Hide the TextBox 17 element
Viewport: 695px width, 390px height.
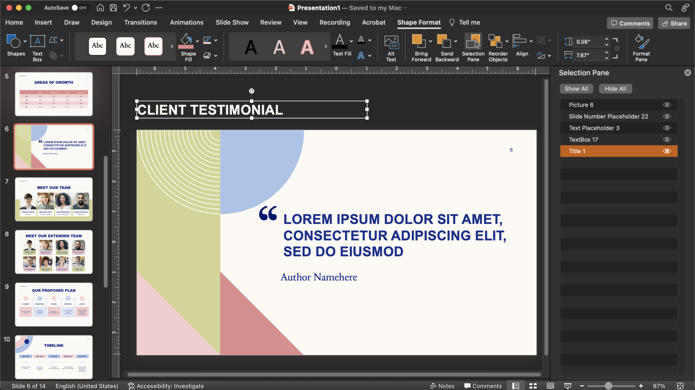pyautogui.click(x=666, y=139)
